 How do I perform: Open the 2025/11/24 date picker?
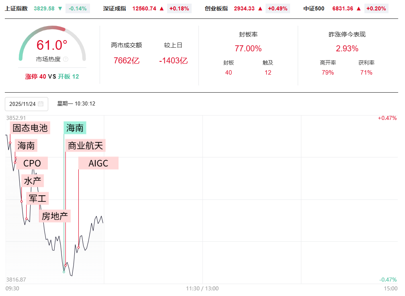pos(22,104)
